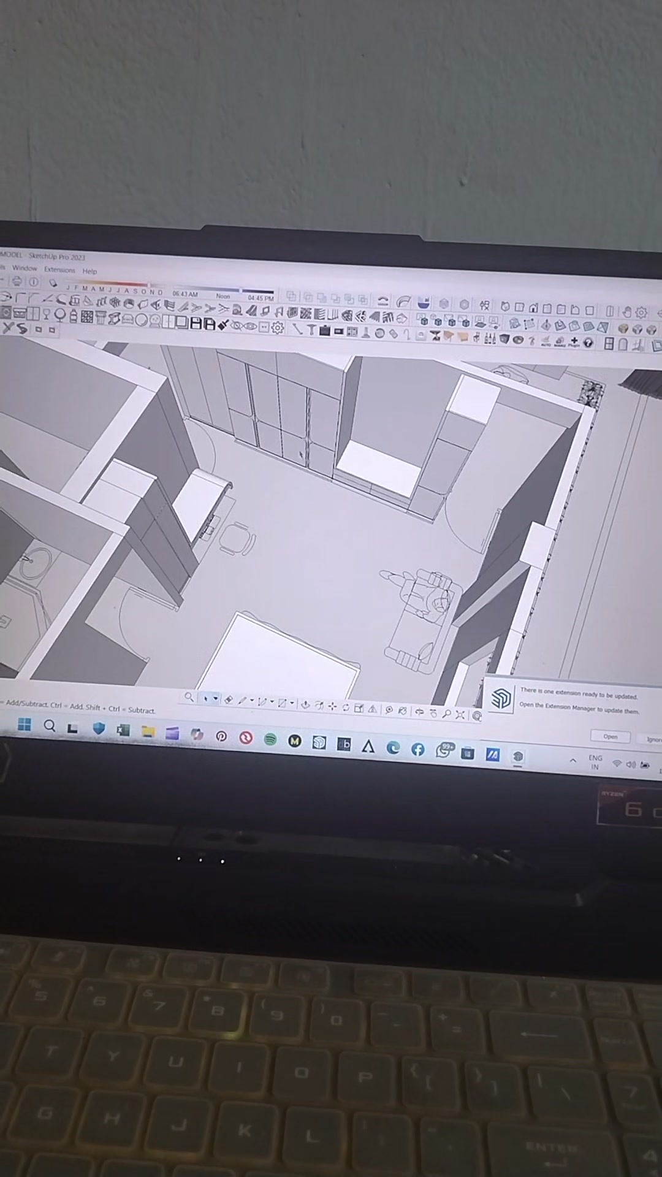Click the wine bottles icon

(x=489, y=338)
